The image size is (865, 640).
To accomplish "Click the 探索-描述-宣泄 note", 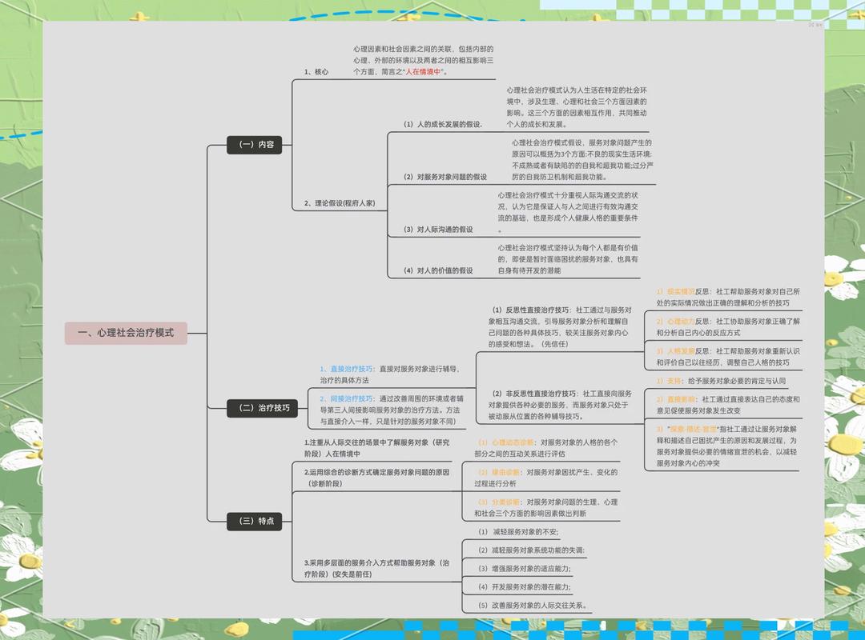I will pos(726,446).
